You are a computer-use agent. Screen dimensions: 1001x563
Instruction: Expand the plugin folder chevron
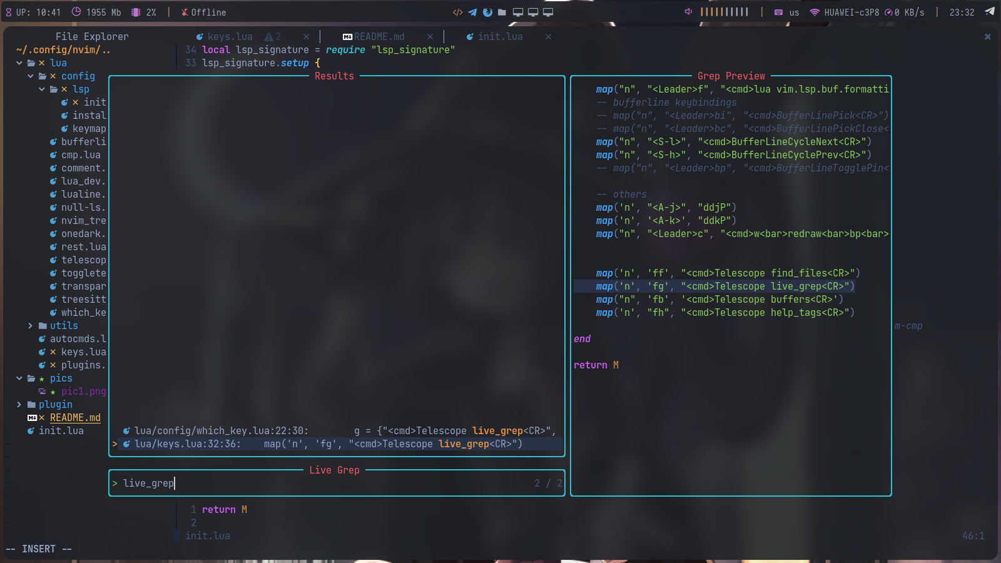pyautogui.click(x=19, y=405)
